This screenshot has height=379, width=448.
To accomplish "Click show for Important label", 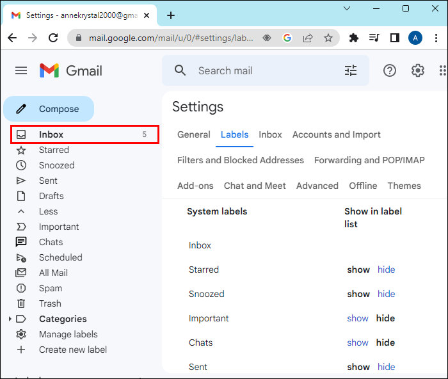I will pyautogui.click(x=358, y=318).
